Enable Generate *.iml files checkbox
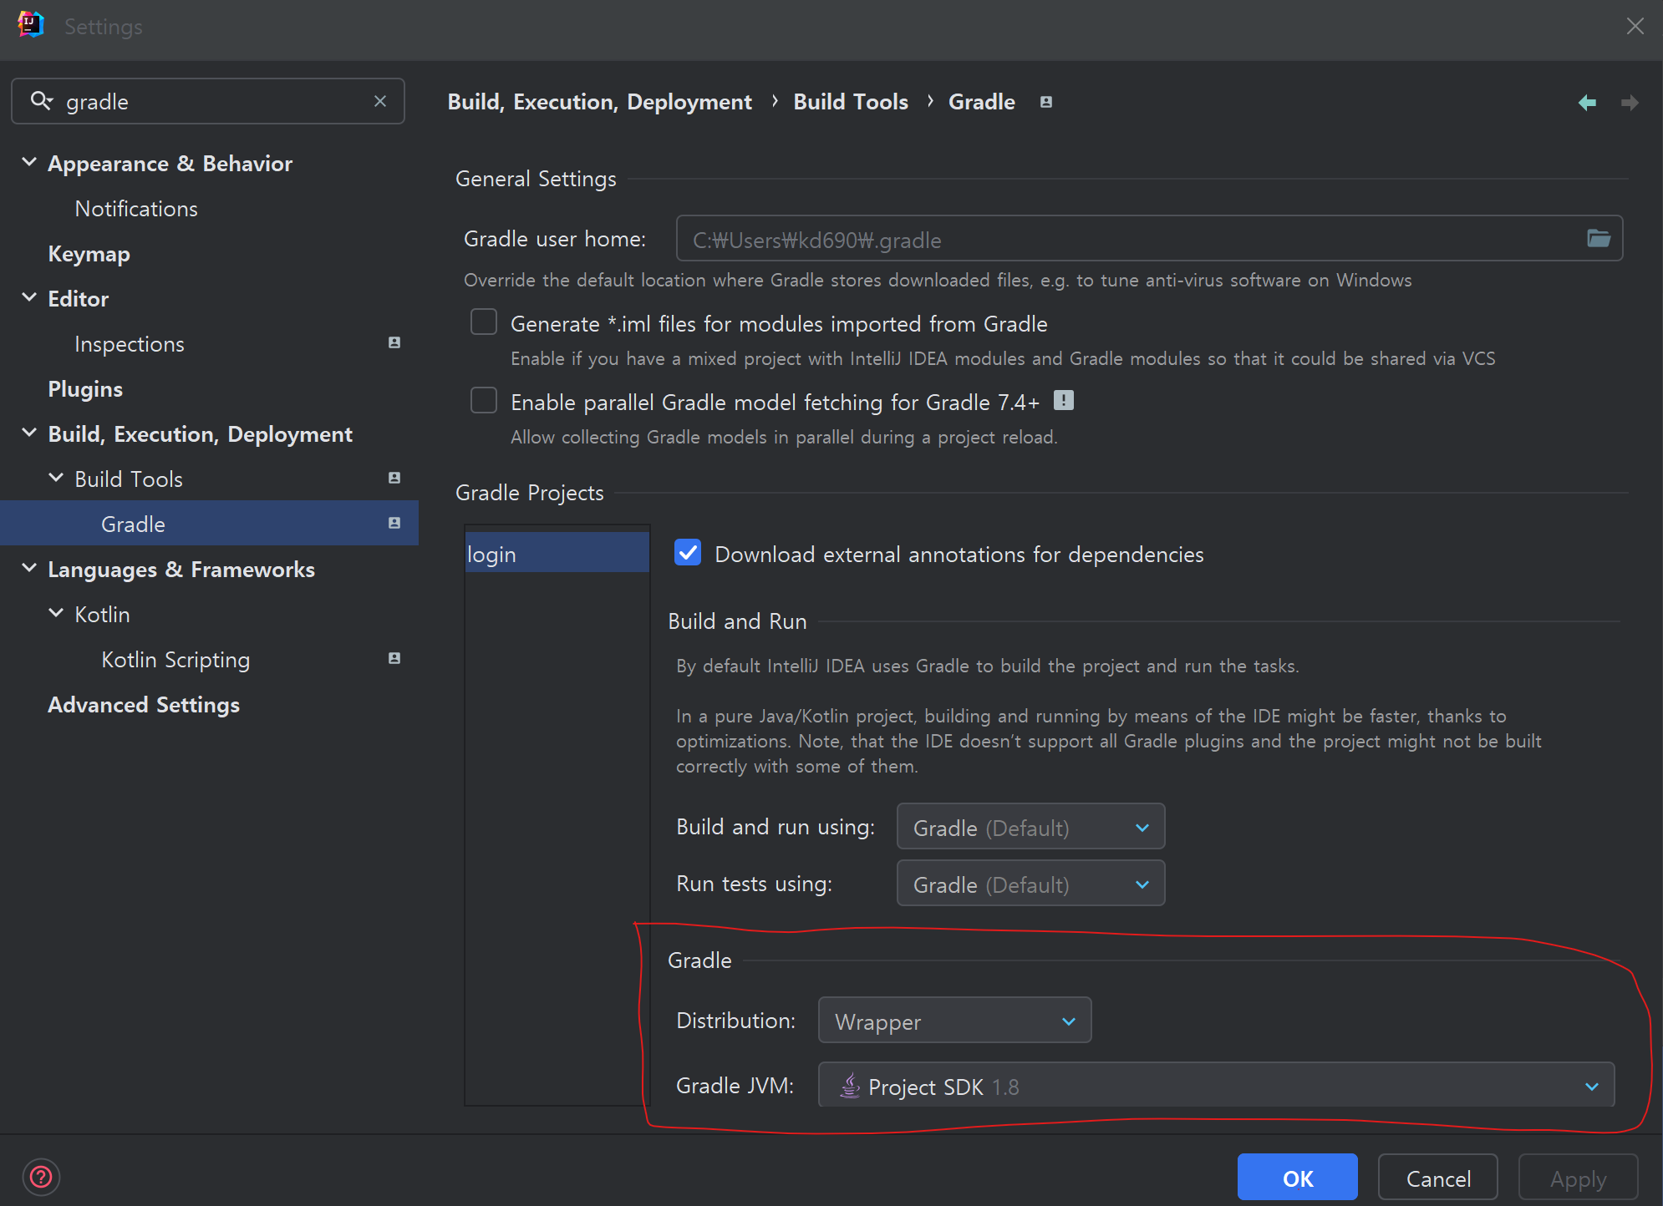This screenshot has width=1663, height=1206. pyautogui.click(x=484, y=322)
